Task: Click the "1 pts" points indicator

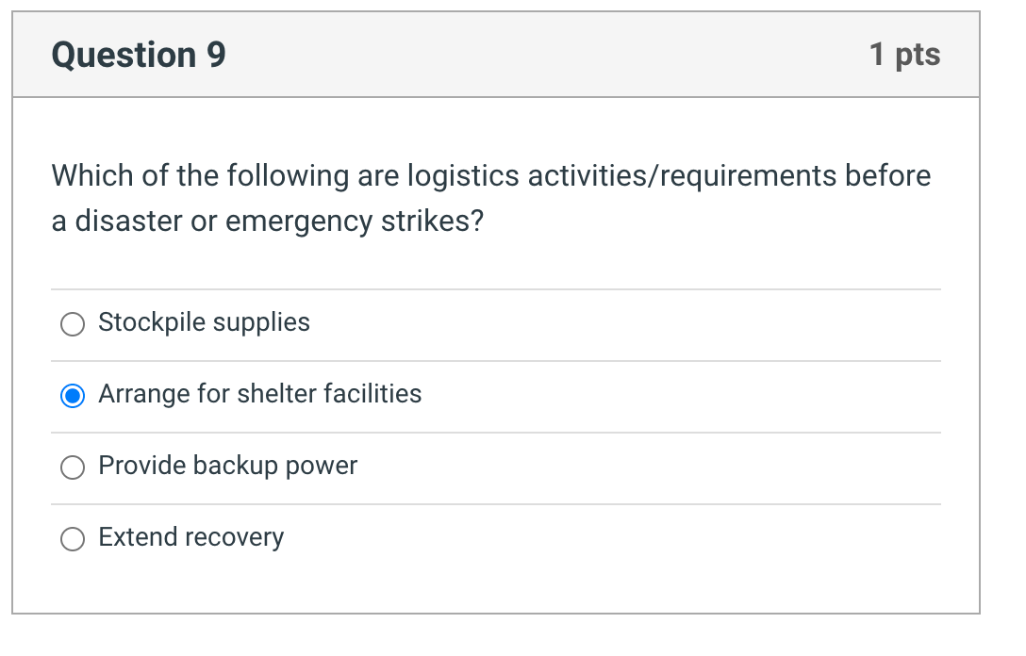Action: pos(904,55)
